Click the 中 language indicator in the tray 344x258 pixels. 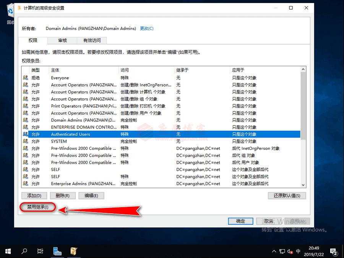(x=298, y=251)
